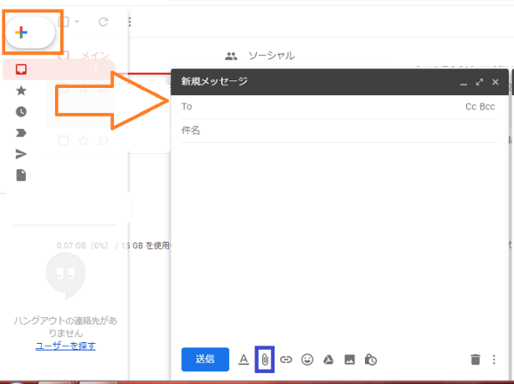Viewport: 514px width, 384px height.
Task: Discard the draft with the trash icon
Action: point(475,359)
